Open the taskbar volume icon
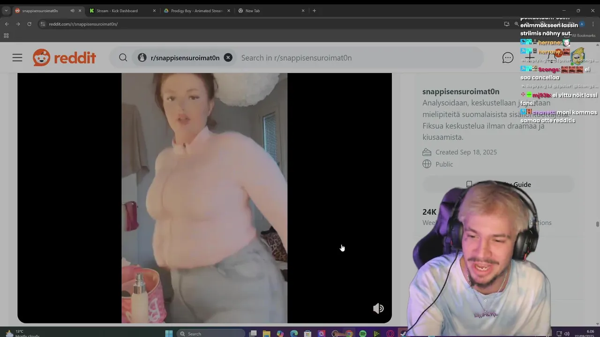 tap(567, 334)
